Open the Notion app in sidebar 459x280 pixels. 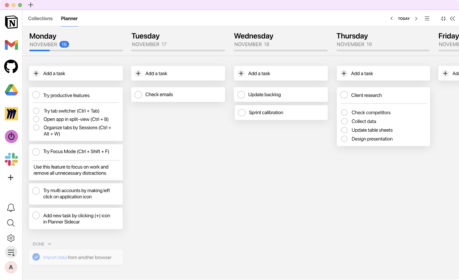(x=11, y=22)
